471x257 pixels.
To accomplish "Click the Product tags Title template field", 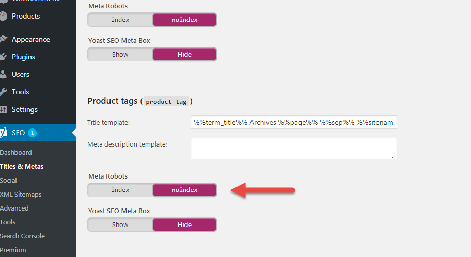I will click(x=294, y=122).
